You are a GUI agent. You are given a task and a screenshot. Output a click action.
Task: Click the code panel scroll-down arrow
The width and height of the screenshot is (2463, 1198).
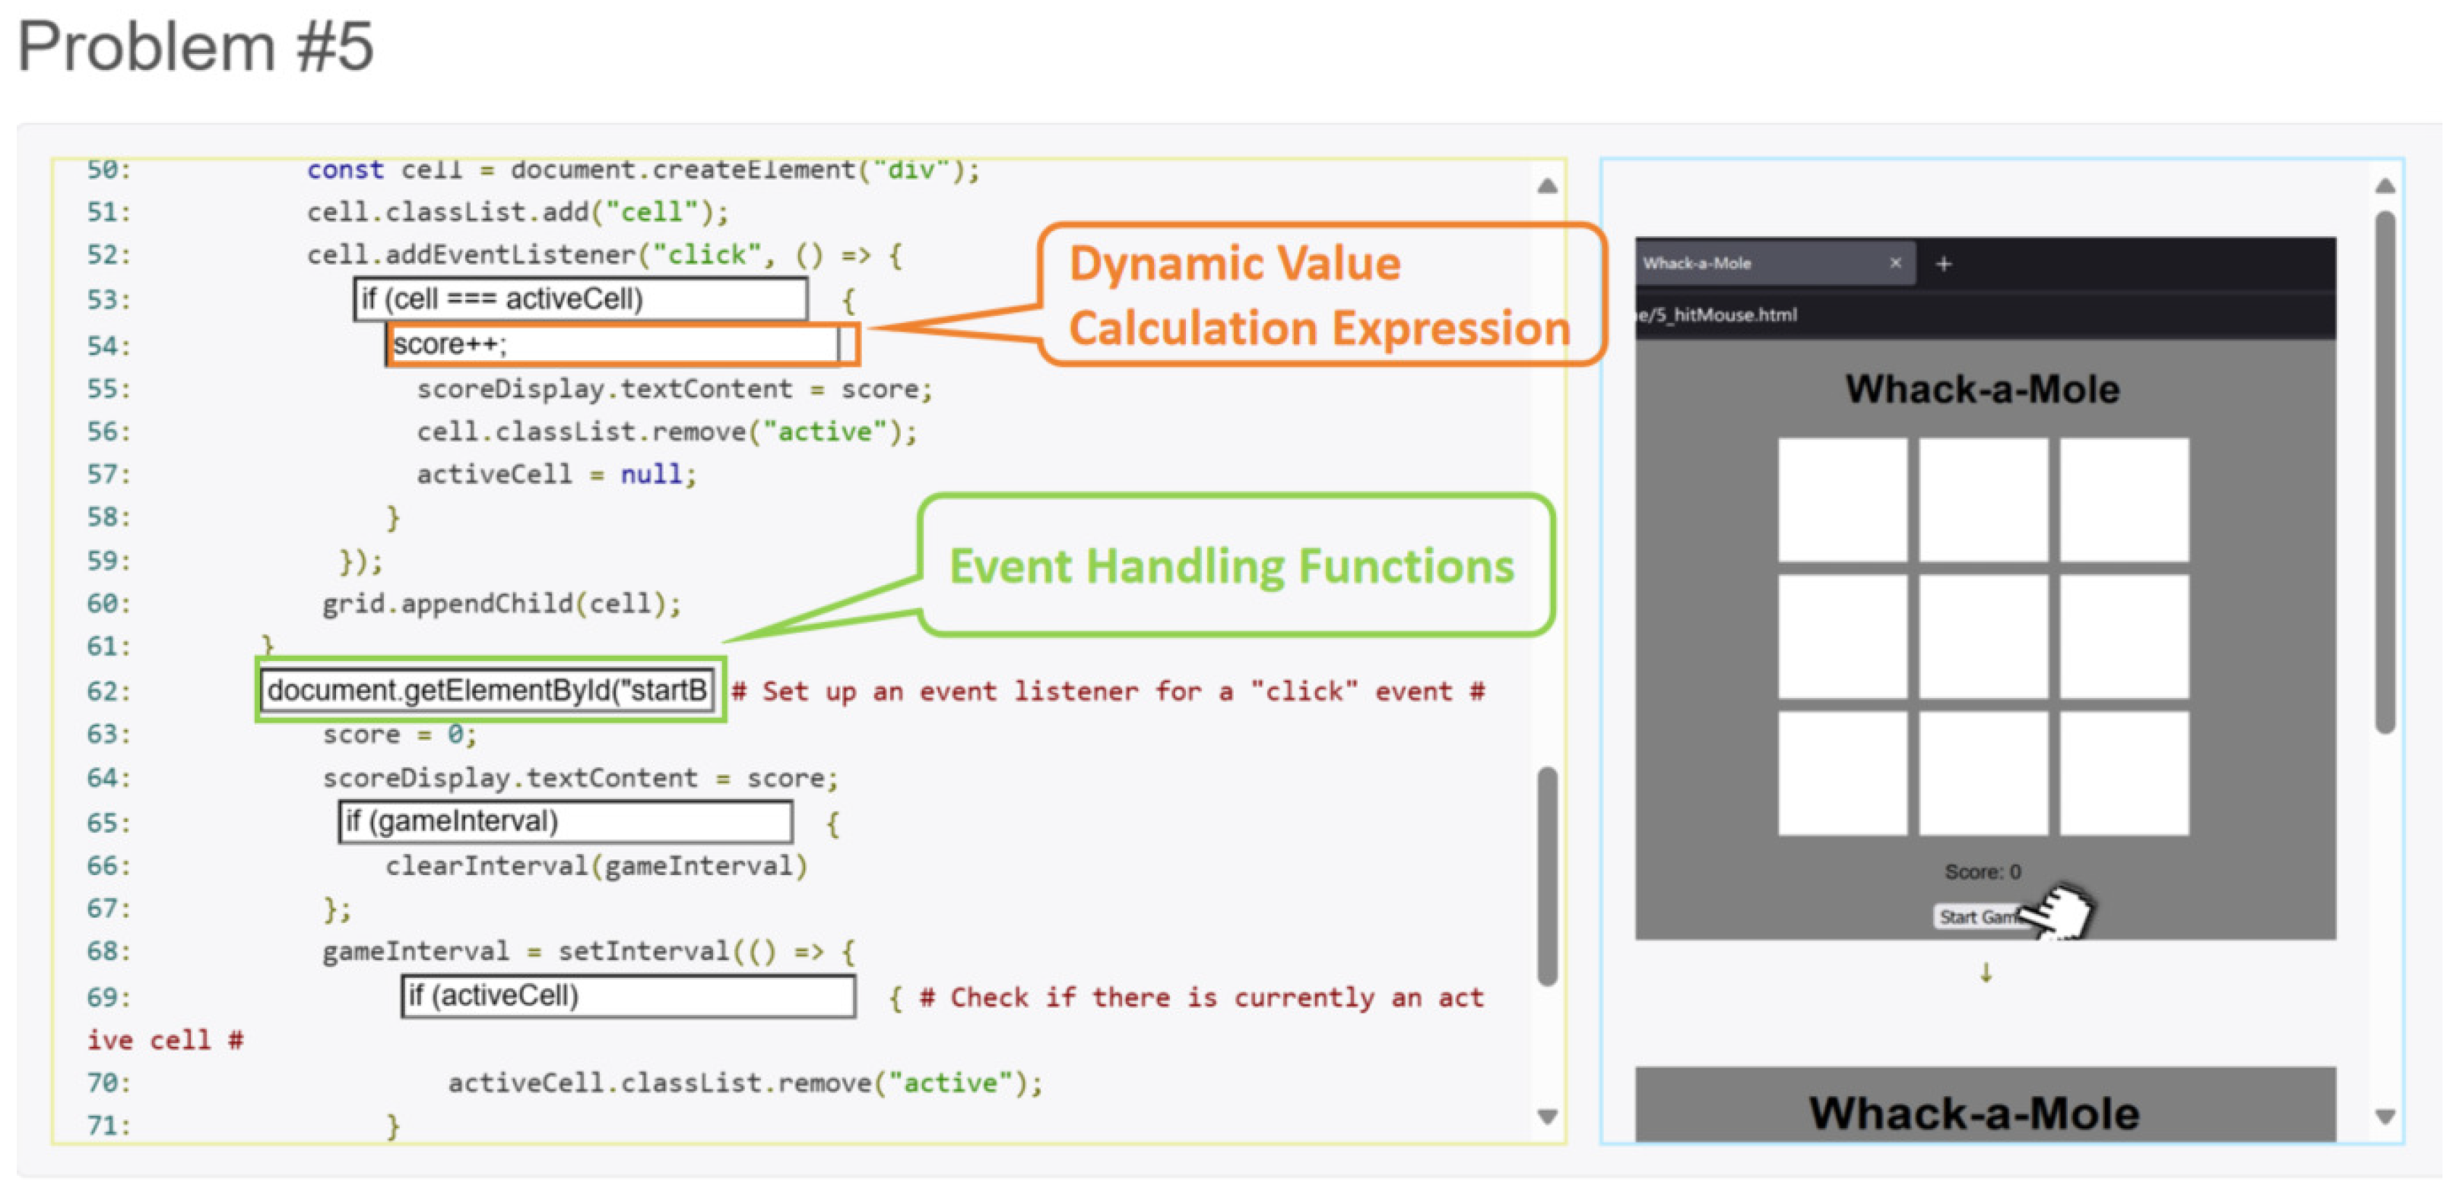(1546, 1115)
